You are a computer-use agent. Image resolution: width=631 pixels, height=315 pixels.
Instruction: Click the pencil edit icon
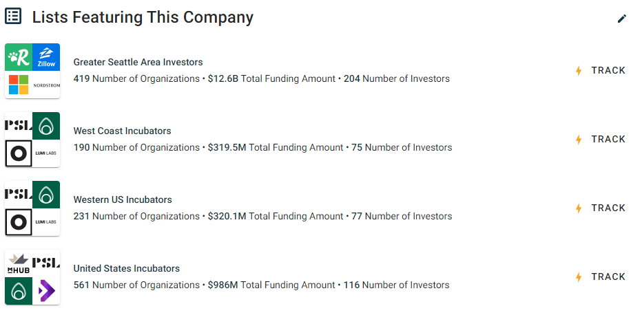pyautogui.click(x=621, y=19)
